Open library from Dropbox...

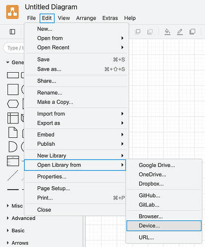tap(164, 184)
